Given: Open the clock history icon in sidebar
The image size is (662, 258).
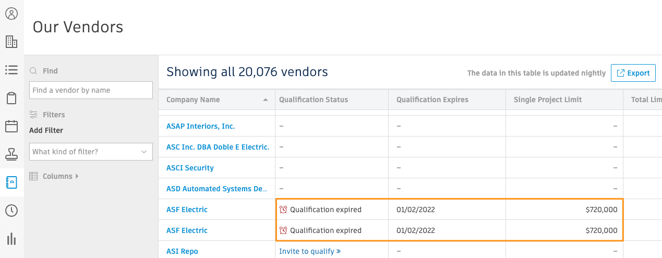Looking at the screenshot, I should pos(11,211).
